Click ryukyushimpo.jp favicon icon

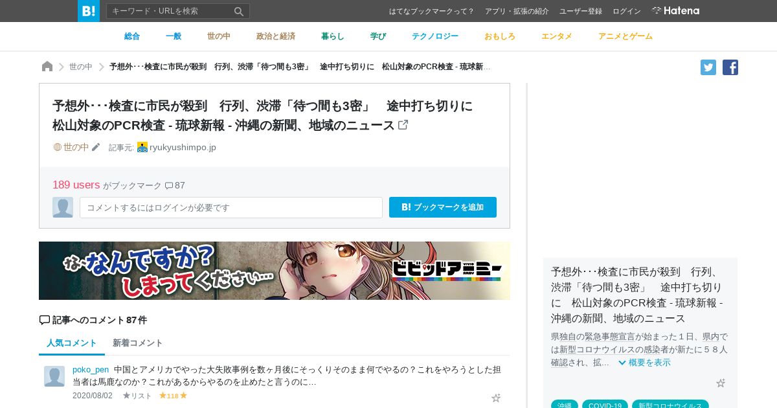142,147
